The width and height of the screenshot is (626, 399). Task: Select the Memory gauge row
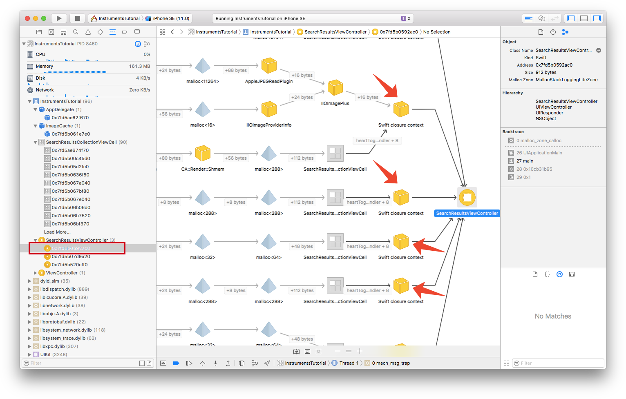click(x=88, y=67)
